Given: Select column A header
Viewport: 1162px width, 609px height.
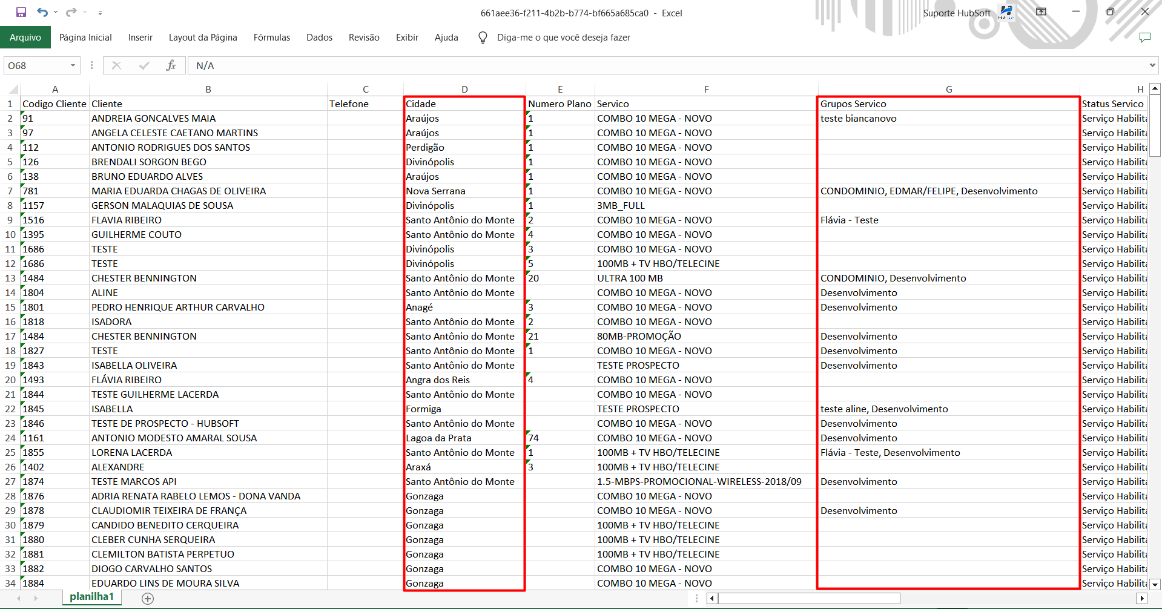Looking at the screenshot, I should pos(54,89).
